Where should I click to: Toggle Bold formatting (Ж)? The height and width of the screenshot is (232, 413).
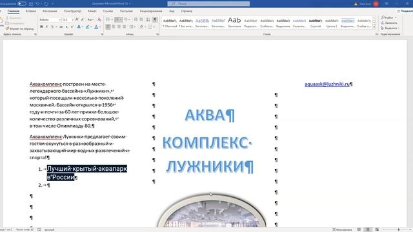coord(41,27)
